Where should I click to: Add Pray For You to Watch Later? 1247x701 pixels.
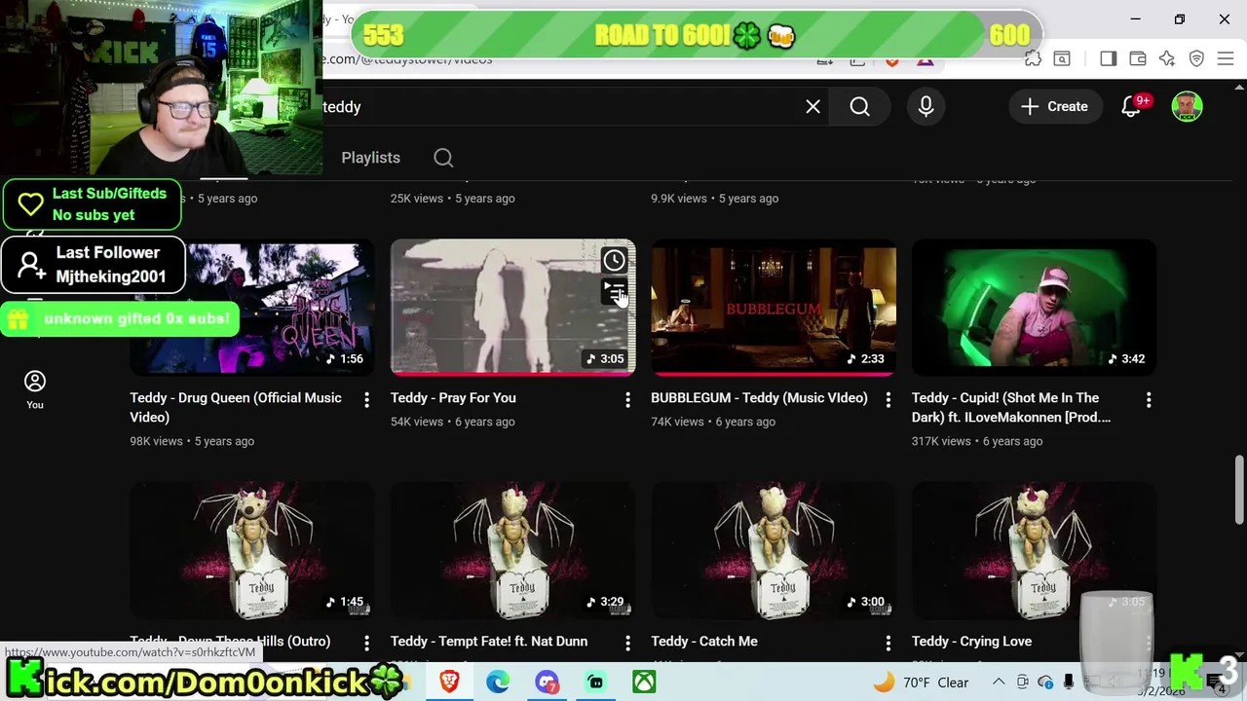click(614, 260)
